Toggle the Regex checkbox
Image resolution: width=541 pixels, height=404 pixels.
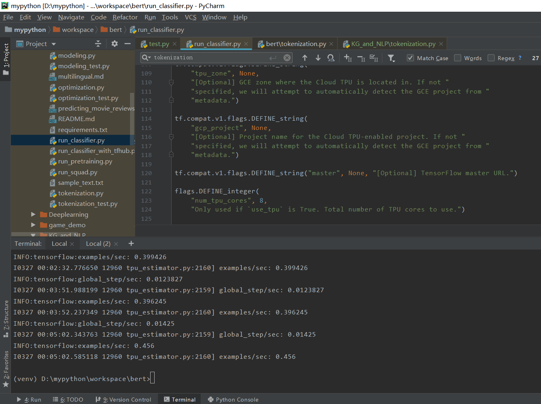click(491, 58)
